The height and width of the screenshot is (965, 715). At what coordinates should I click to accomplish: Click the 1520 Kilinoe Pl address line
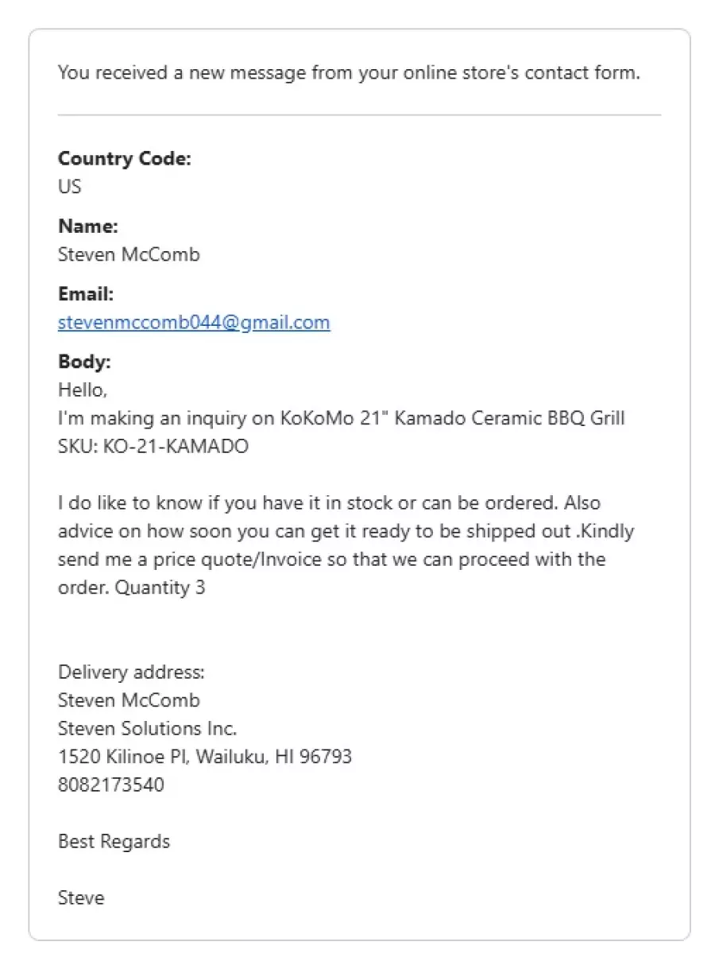point(205,757)
